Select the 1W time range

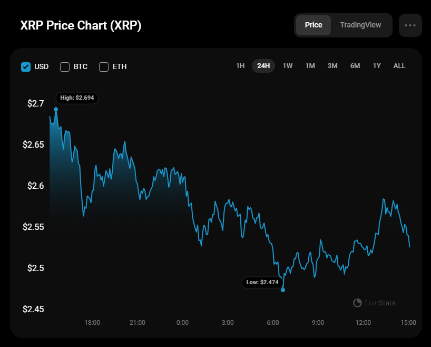pyautogui.click(x=287, y=66)
